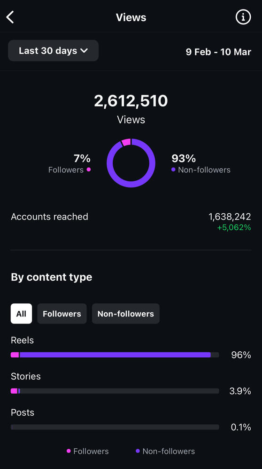Tap the pink segment of donut chart
This screenshot has height=469, width=262.
pyautogui.click(x=126, y=142)
